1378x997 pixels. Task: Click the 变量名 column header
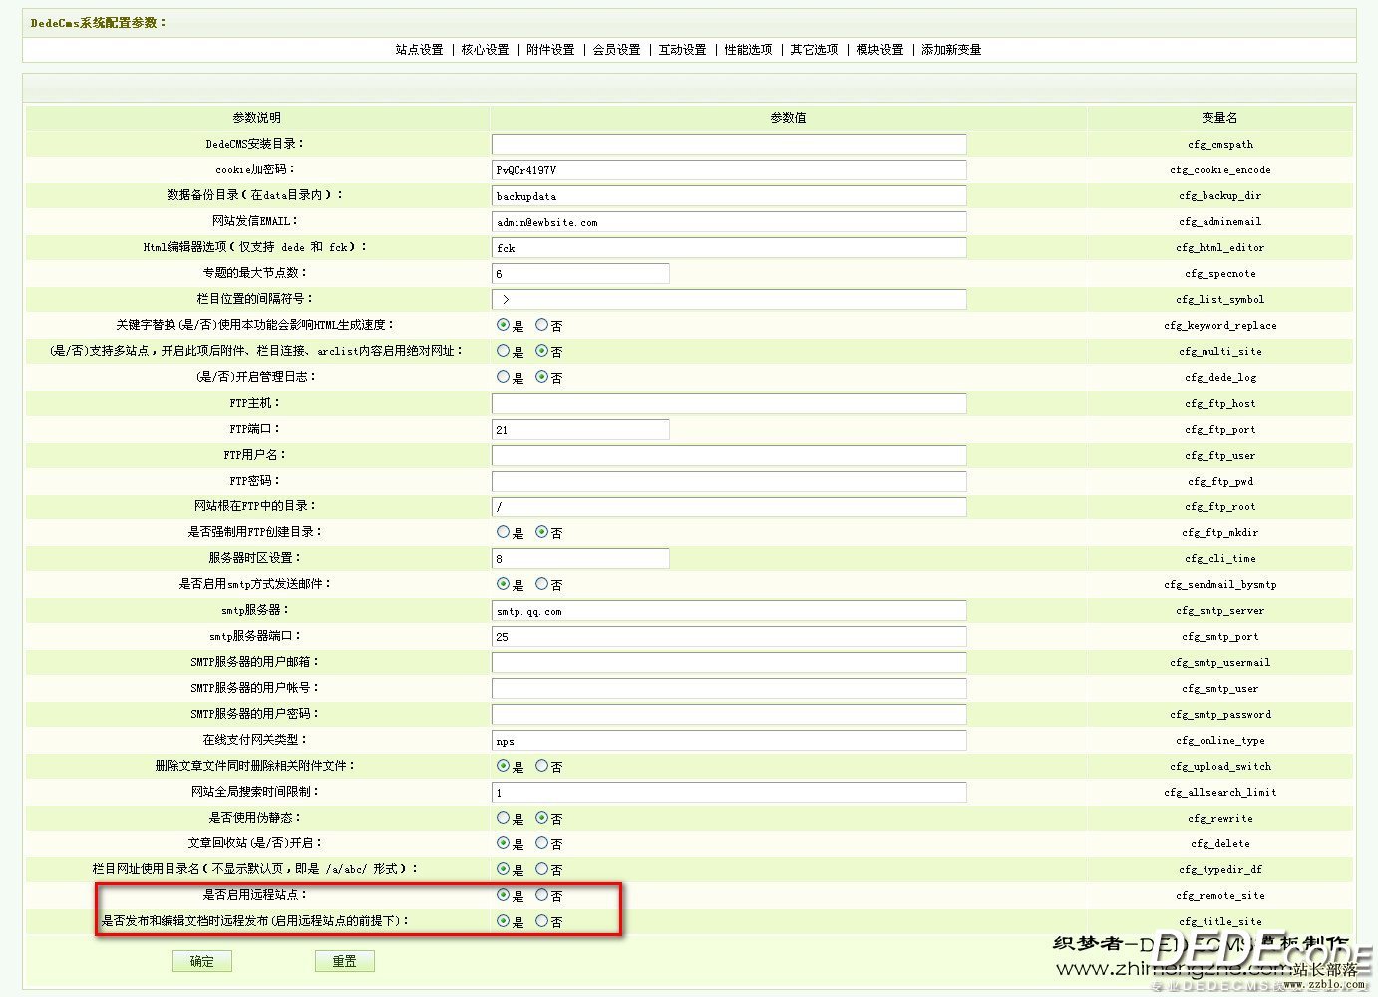[1219, 118]
